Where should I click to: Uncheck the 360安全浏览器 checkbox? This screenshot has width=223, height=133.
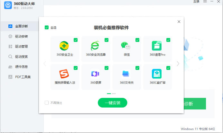[107, 40]
